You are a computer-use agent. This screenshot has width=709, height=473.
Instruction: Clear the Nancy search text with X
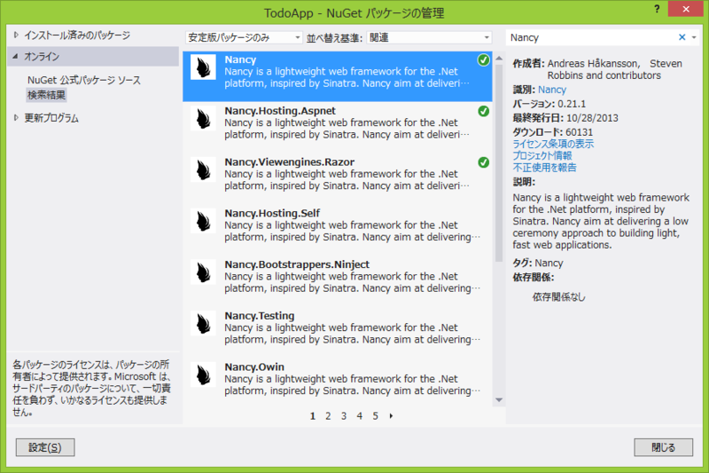(x=682, y=37)
